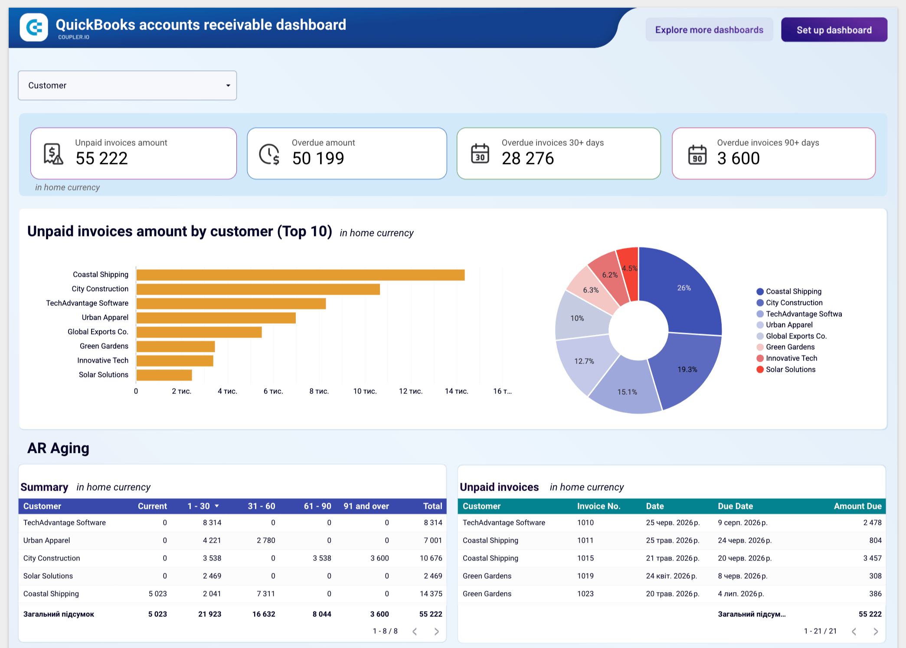Image resolution: width=906 pixels, height=648 pixels.
Task: Click the Coupler.io logo icon
Action: [x=34, y=27]
